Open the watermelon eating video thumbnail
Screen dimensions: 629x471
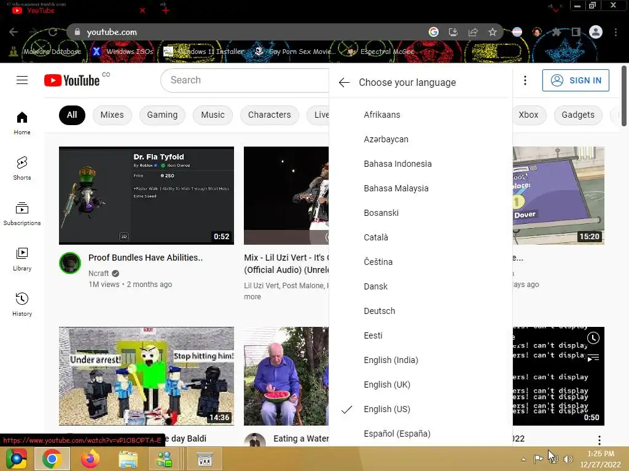point(286,376)
